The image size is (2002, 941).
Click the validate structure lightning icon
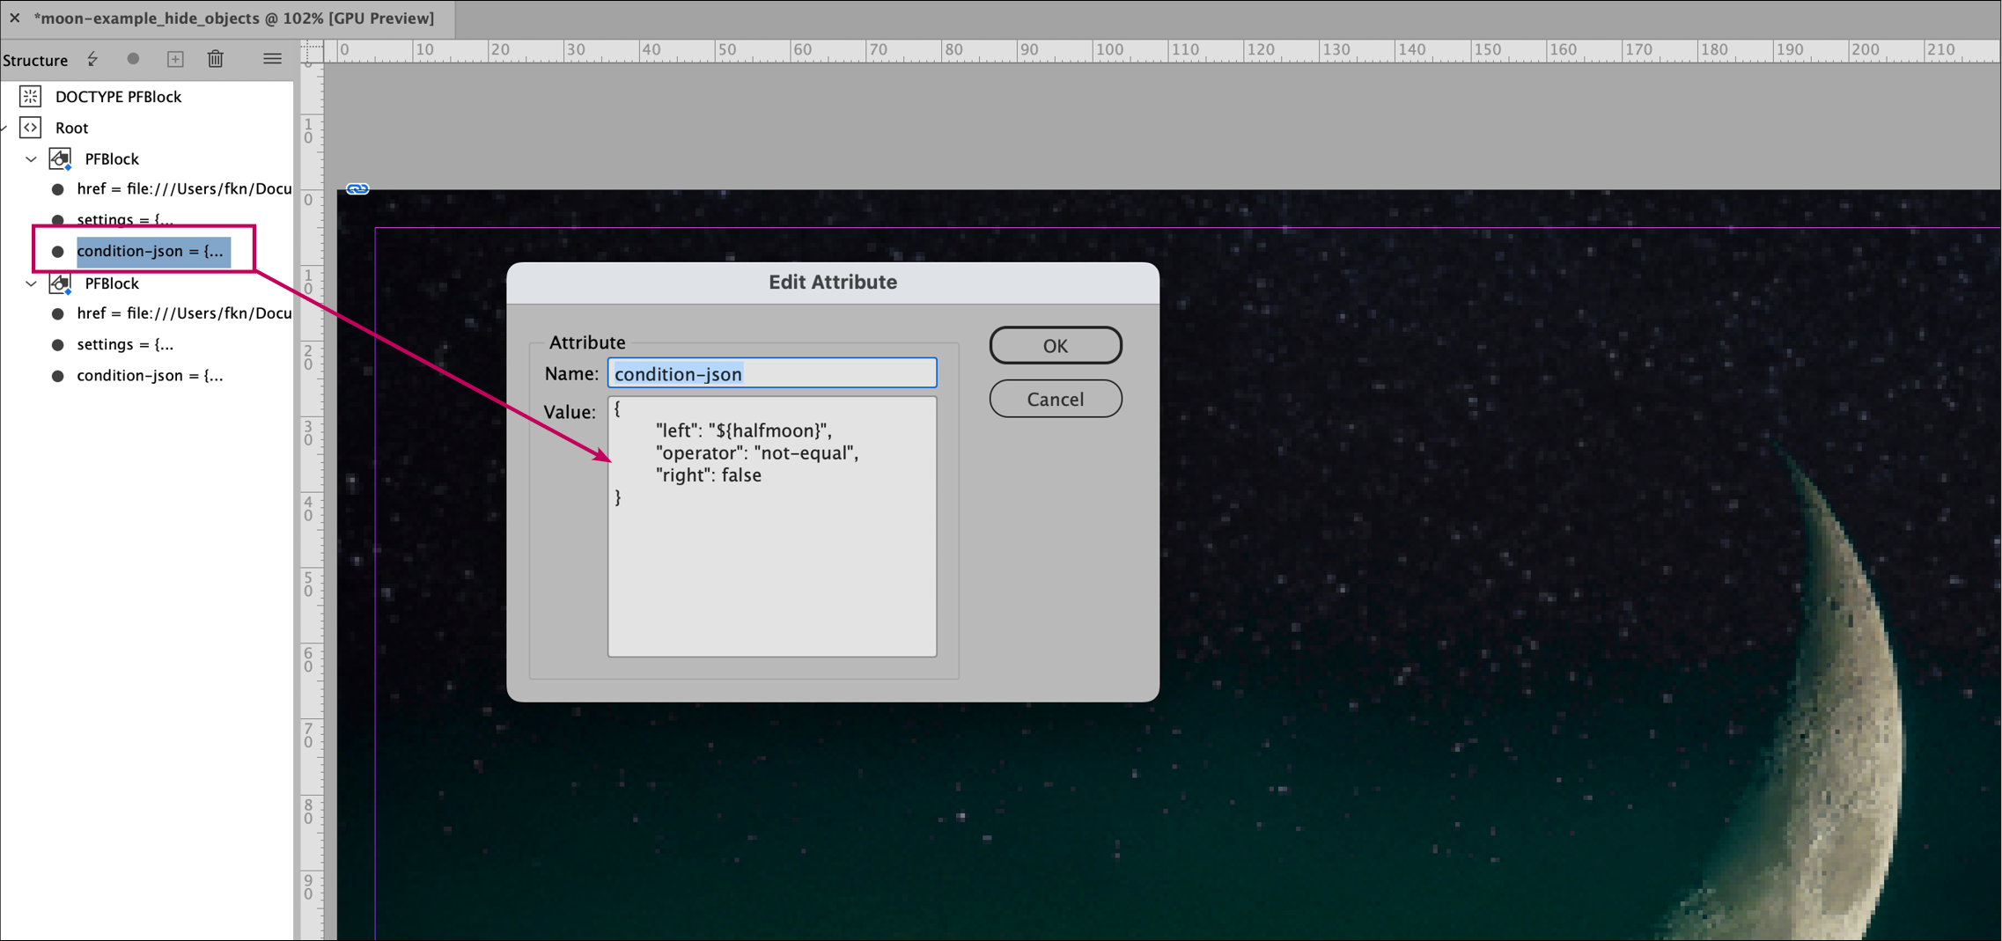(92, 59)
